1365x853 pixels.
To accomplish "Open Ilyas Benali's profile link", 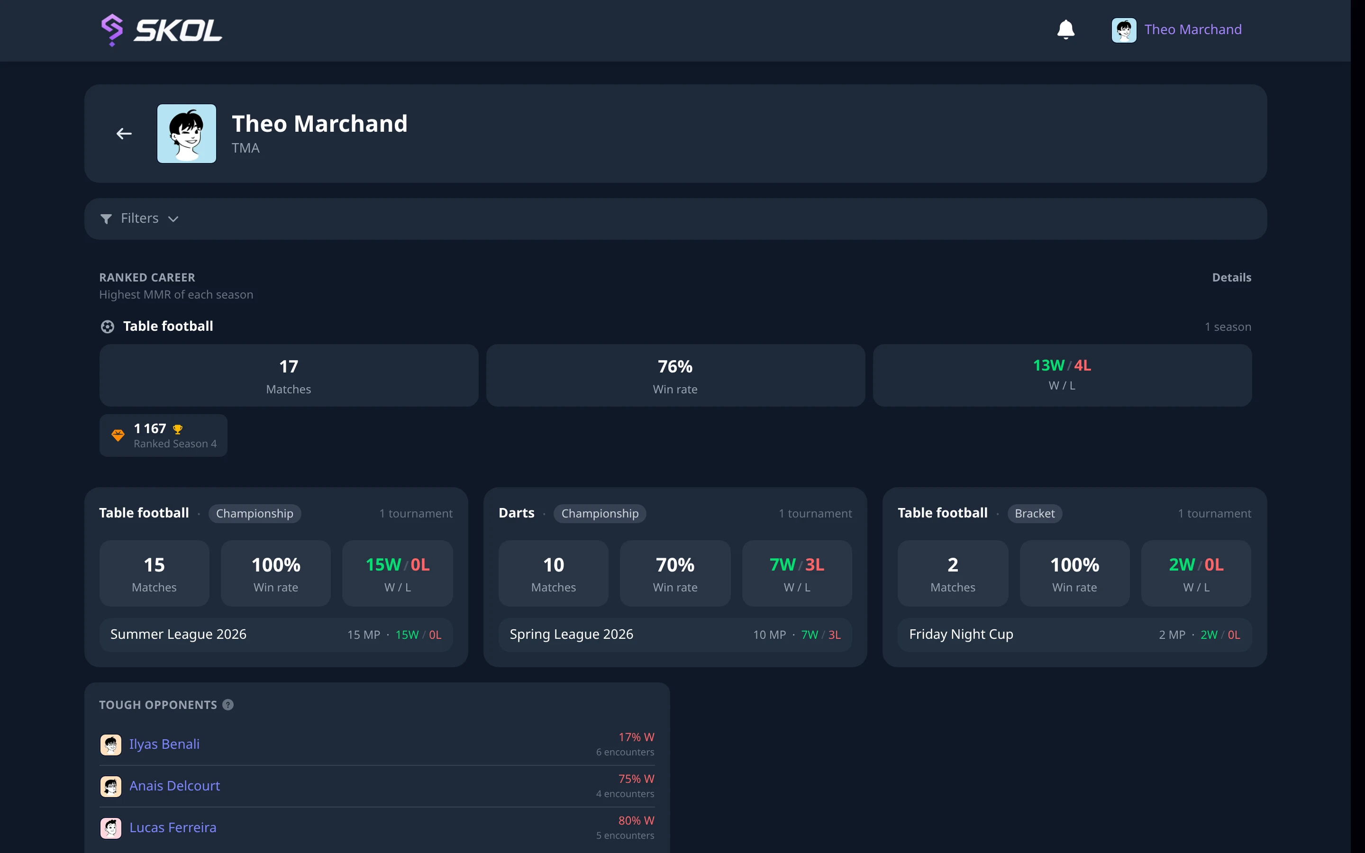I will click(x=164, y=744).
